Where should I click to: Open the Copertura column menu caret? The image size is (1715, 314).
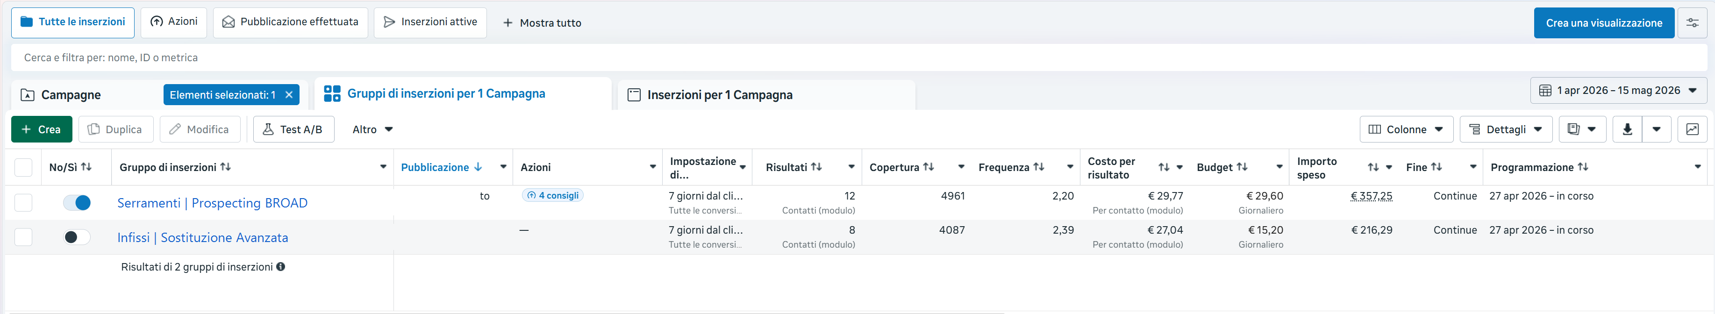tap(961, 167)
